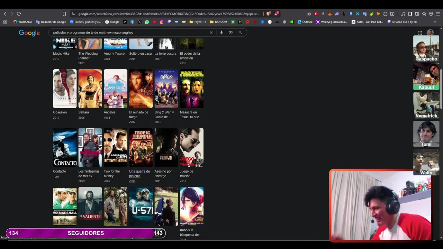
Task: Click the Una guerra de película link
Action: tap(139, 174)
